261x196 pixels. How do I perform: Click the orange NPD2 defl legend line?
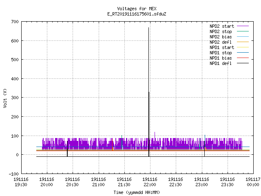click(243, 42)
